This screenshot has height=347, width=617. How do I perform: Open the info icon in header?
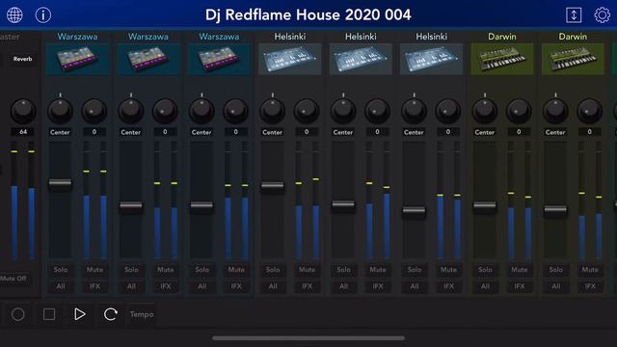pyautogui.click(x=42, y=15)
